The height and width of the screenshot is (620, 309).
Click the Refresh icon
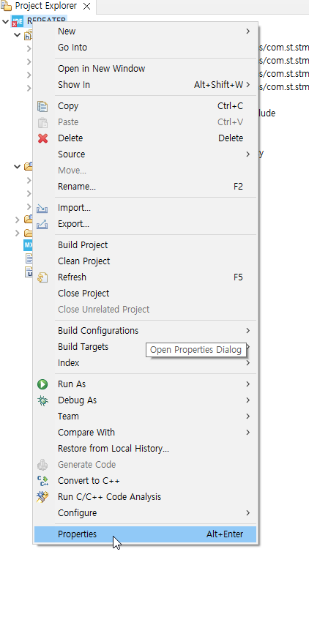pyautogui.click(x=42, y=277)
